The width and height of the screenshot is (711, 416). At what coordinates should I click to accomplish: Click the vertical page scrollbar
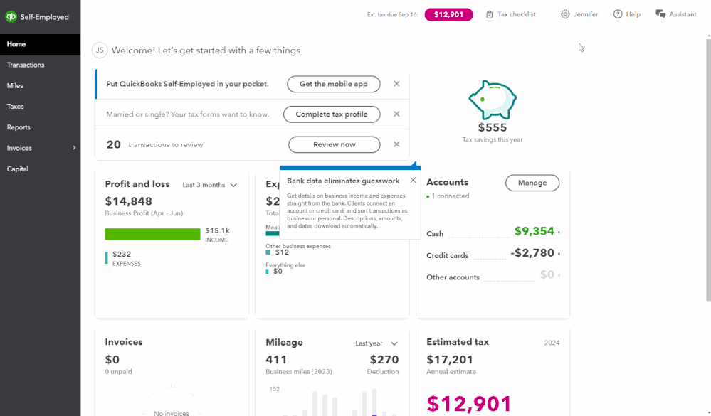708,170
